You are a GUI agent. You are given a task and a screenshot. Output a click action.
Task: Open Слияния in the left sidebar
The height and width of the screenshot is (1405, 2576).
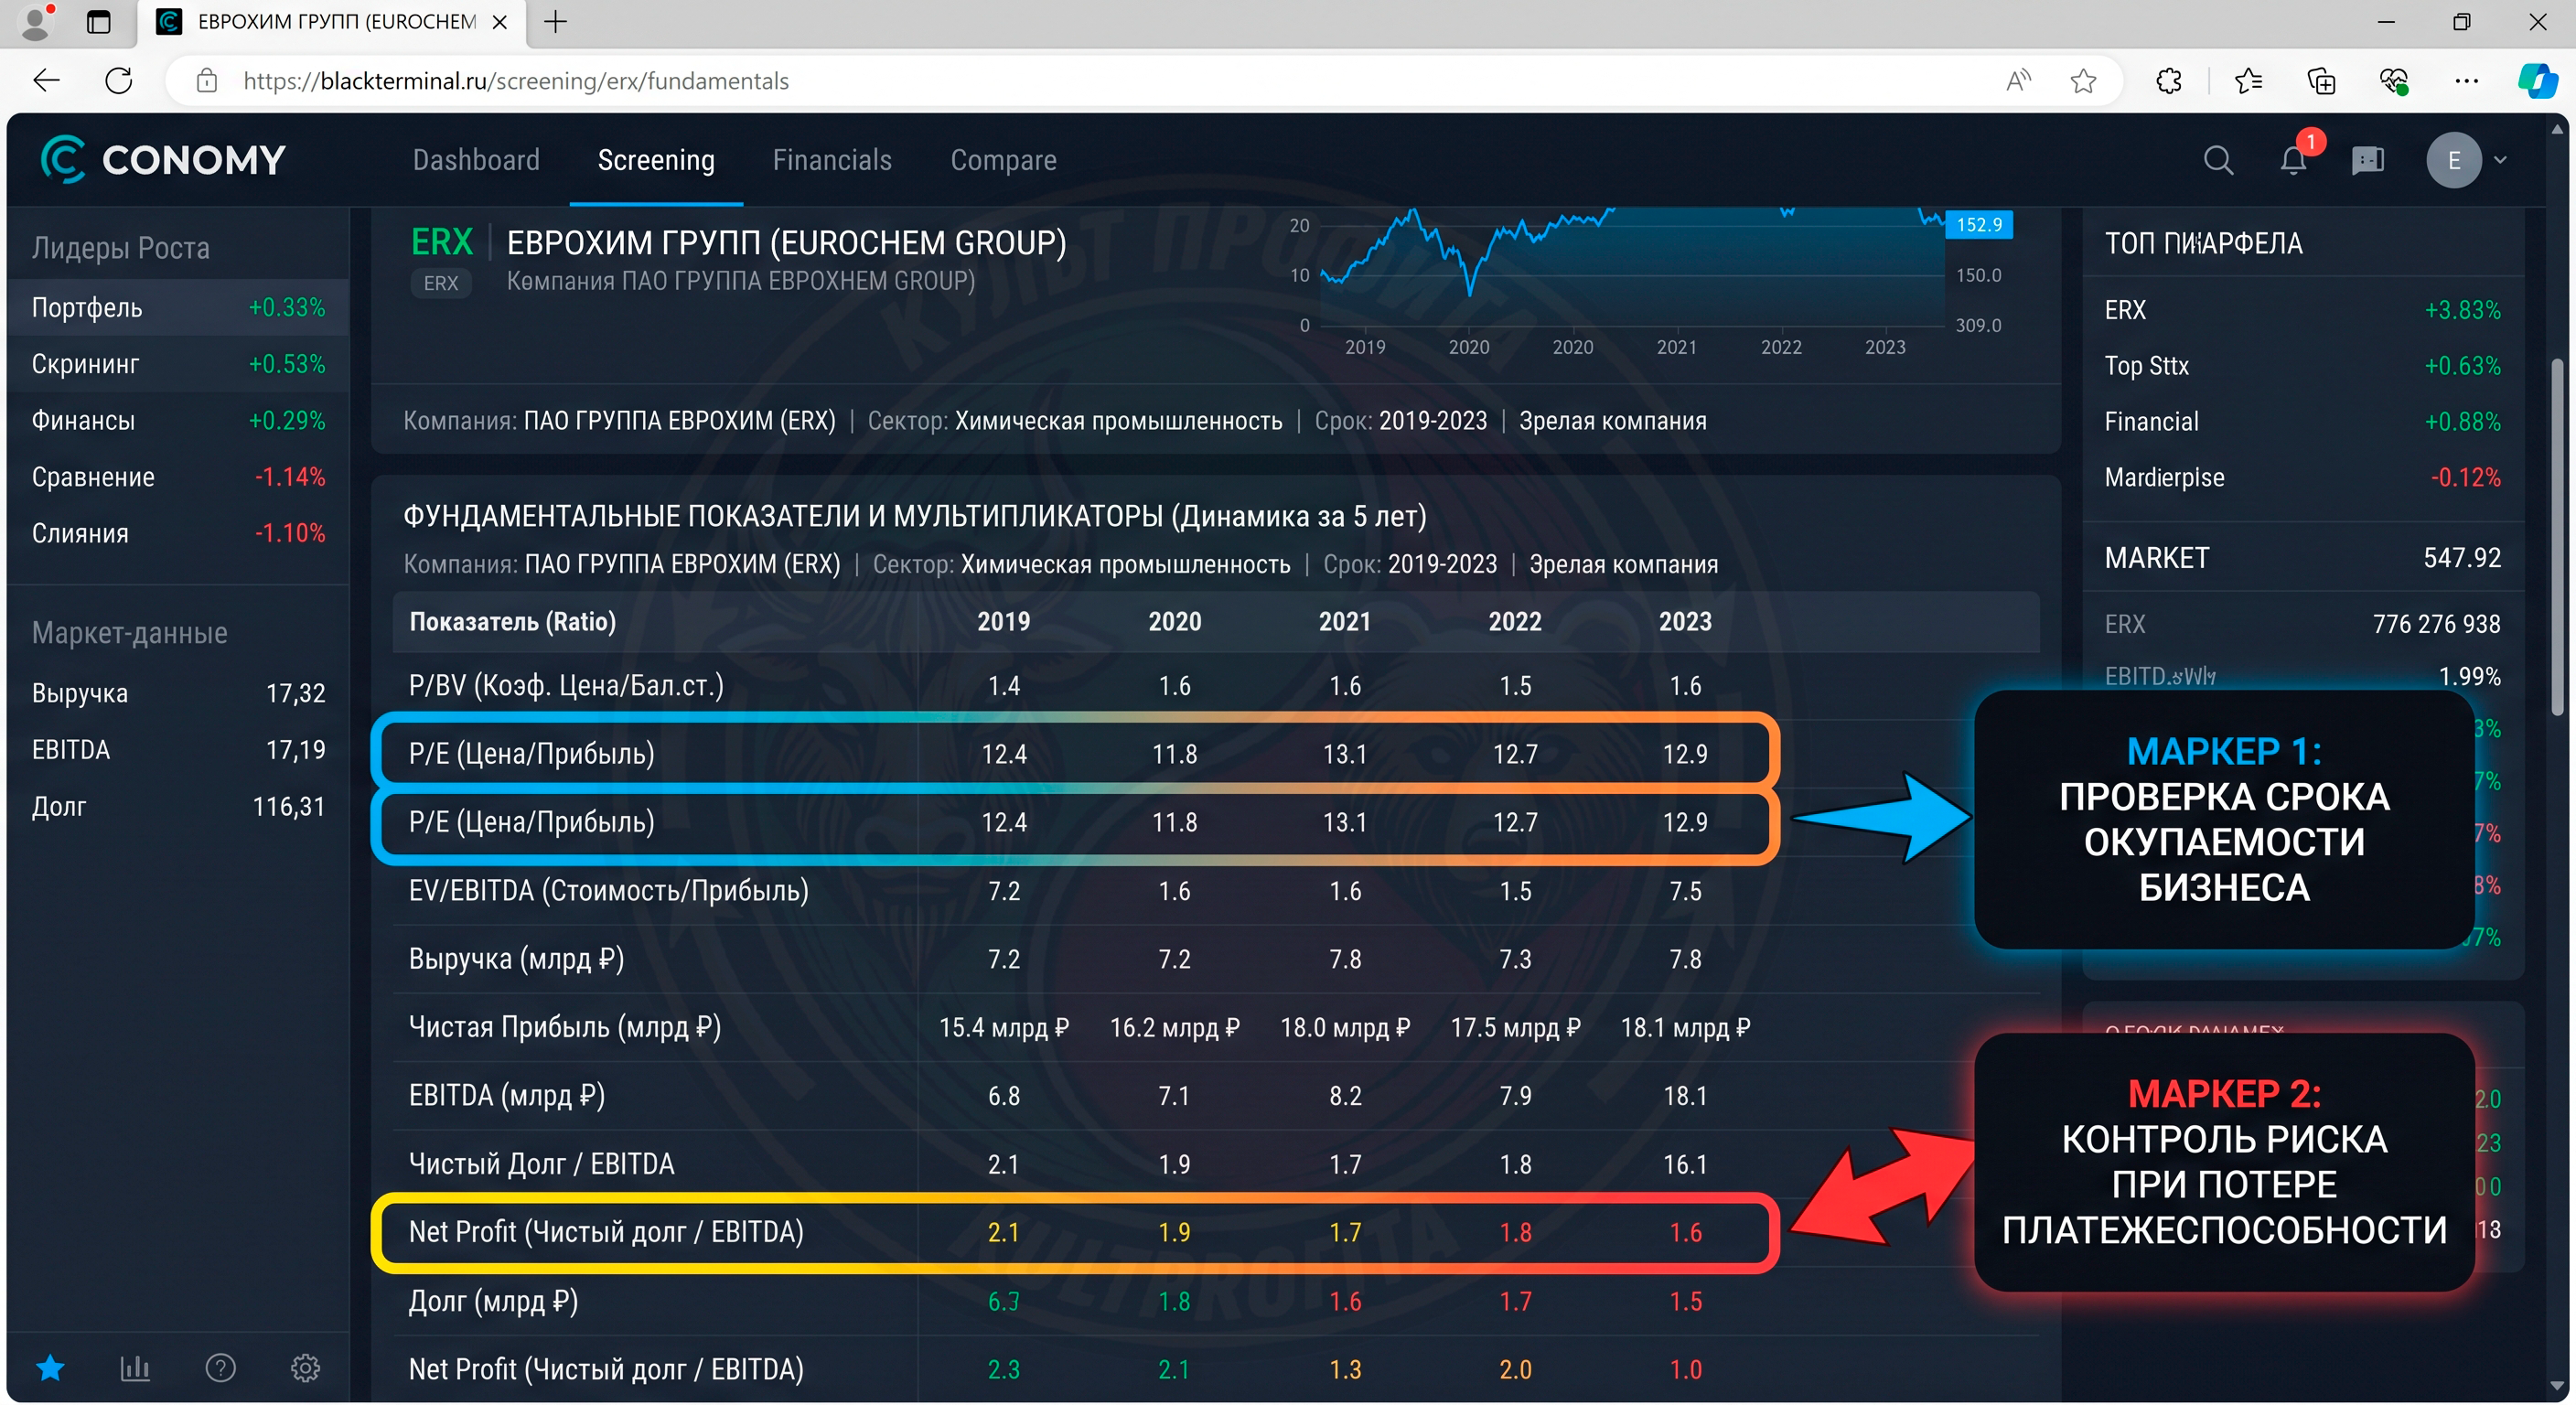tap(178, 533)
